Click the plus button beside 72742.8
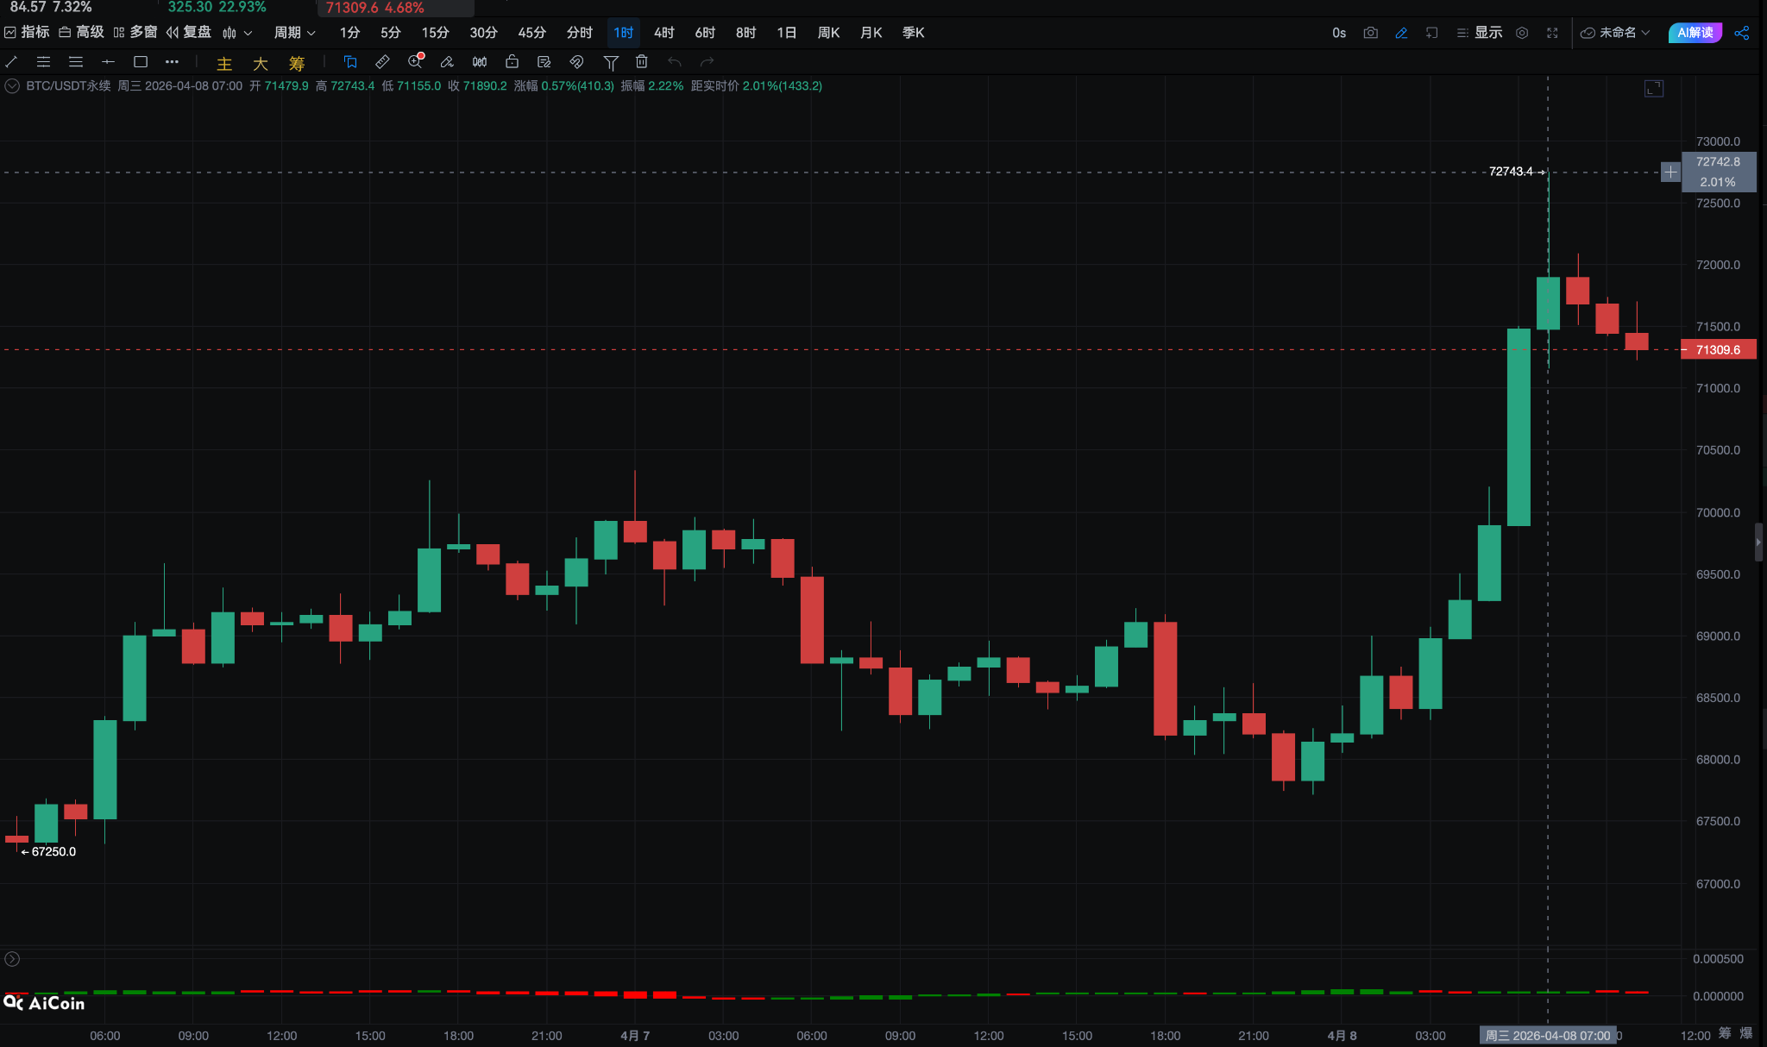The height and width of the screenshot is (1047, 1767). pos(1670,172)
